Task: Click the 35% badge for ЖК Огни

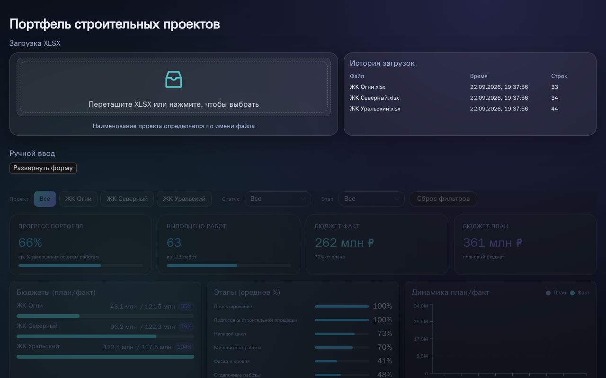Action: pyautogui.click(x=186, y=307)
